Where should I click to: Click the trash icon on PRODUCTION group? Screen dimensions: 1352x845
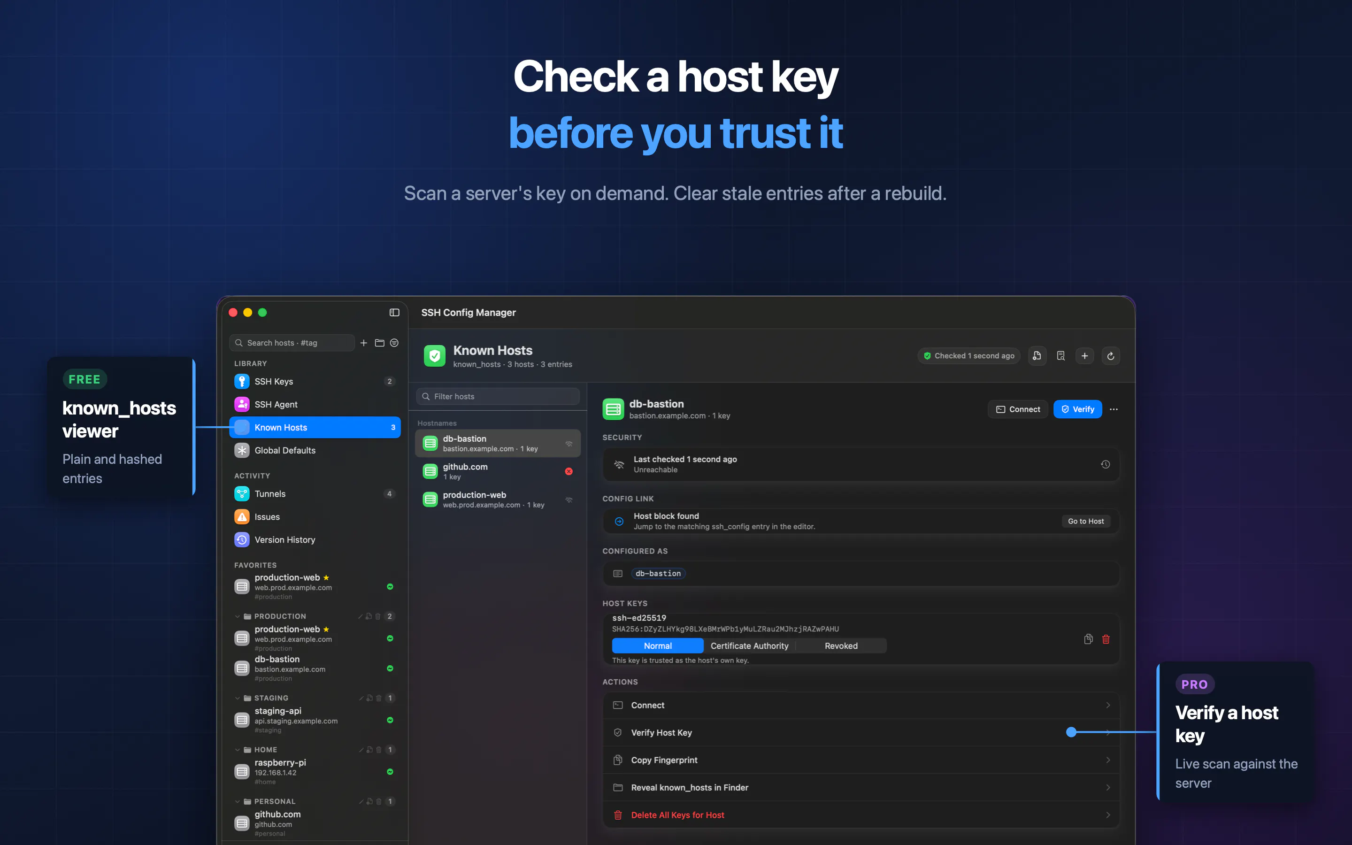[x=377, y=616]
